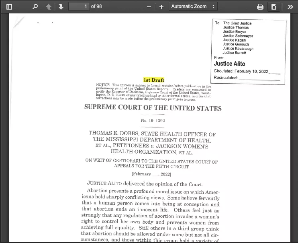Open the find in document search
This screenshot has height=243, width=298.
(x=35, y=6)
